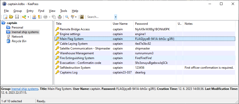This screenshot has width=239, height=104.
Task: Click the Open database folder icon
Action: [11, 17]
